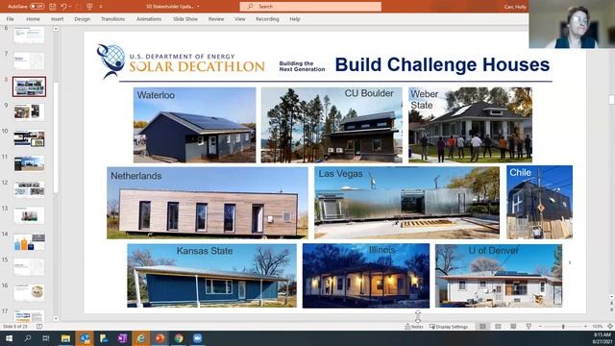The image size is (615, 346).
Task: Open Display Settings in status bar
Action: pyautogui.click(x=449, y=327)
